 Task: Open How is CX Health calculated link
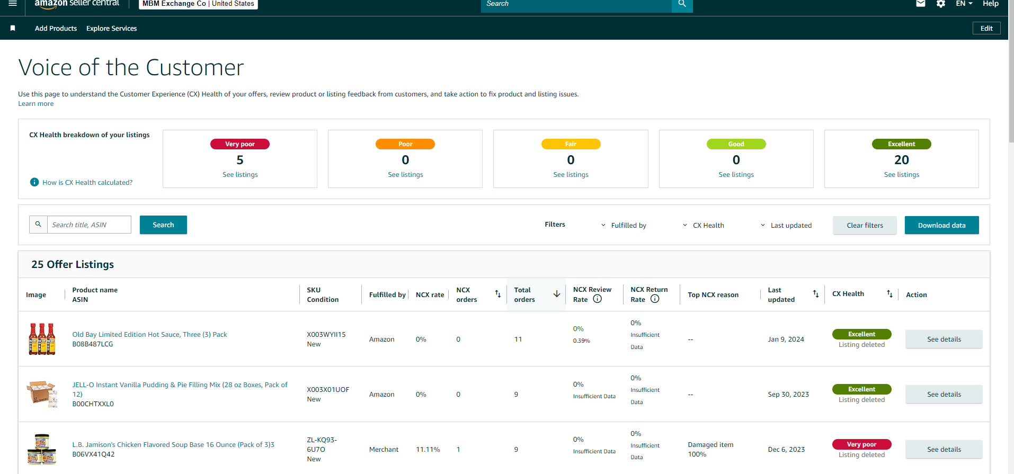tap(87, 182)
